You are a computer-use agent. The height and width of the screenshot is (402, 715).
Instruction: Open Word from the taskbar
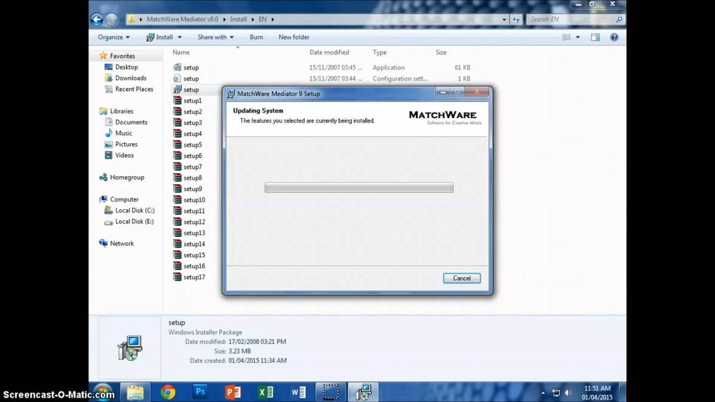pos(298,393)
